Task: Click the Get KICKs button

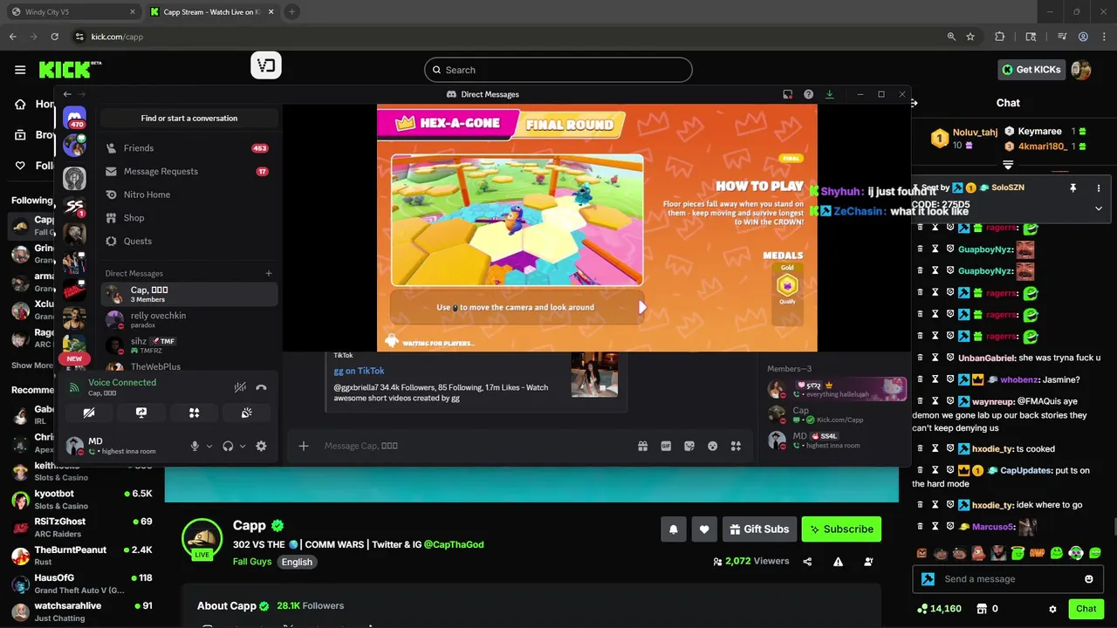Action: pyautogui.click(x=1031, y=70)
